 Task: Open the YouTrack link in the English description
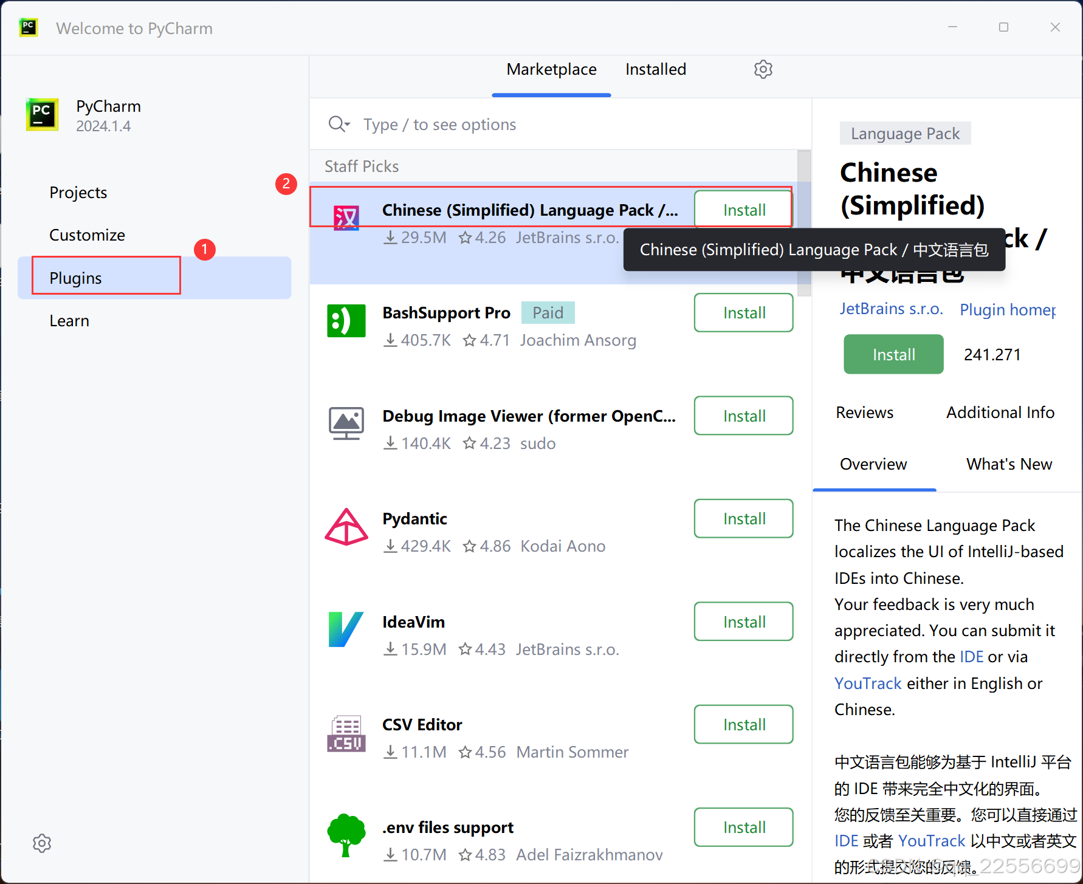(x=867, y=684)
